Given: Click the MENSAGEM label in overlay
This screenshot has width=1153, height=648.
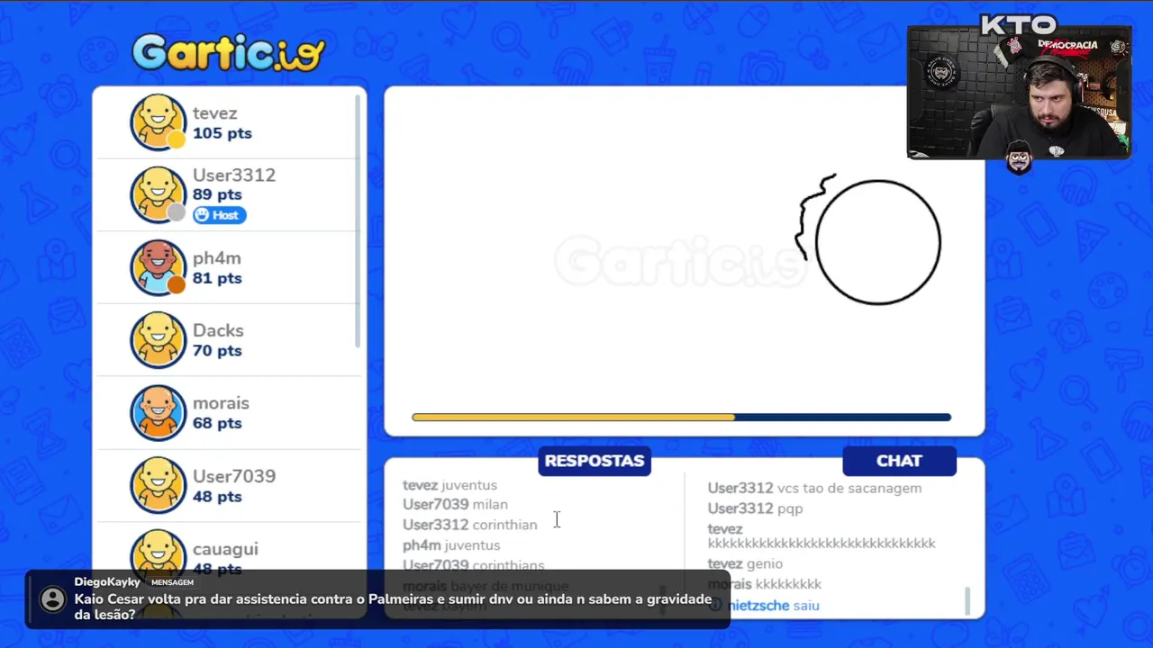Looking at the screenshot, I should [171, 582].
